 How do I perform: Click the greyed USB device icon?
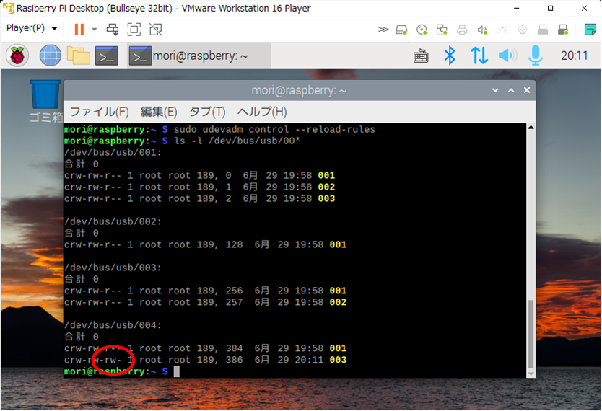pos(543,30)
